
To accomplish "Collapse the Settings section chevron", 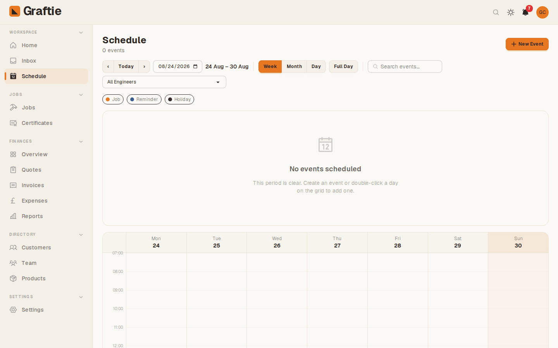I will pos(81,297).
